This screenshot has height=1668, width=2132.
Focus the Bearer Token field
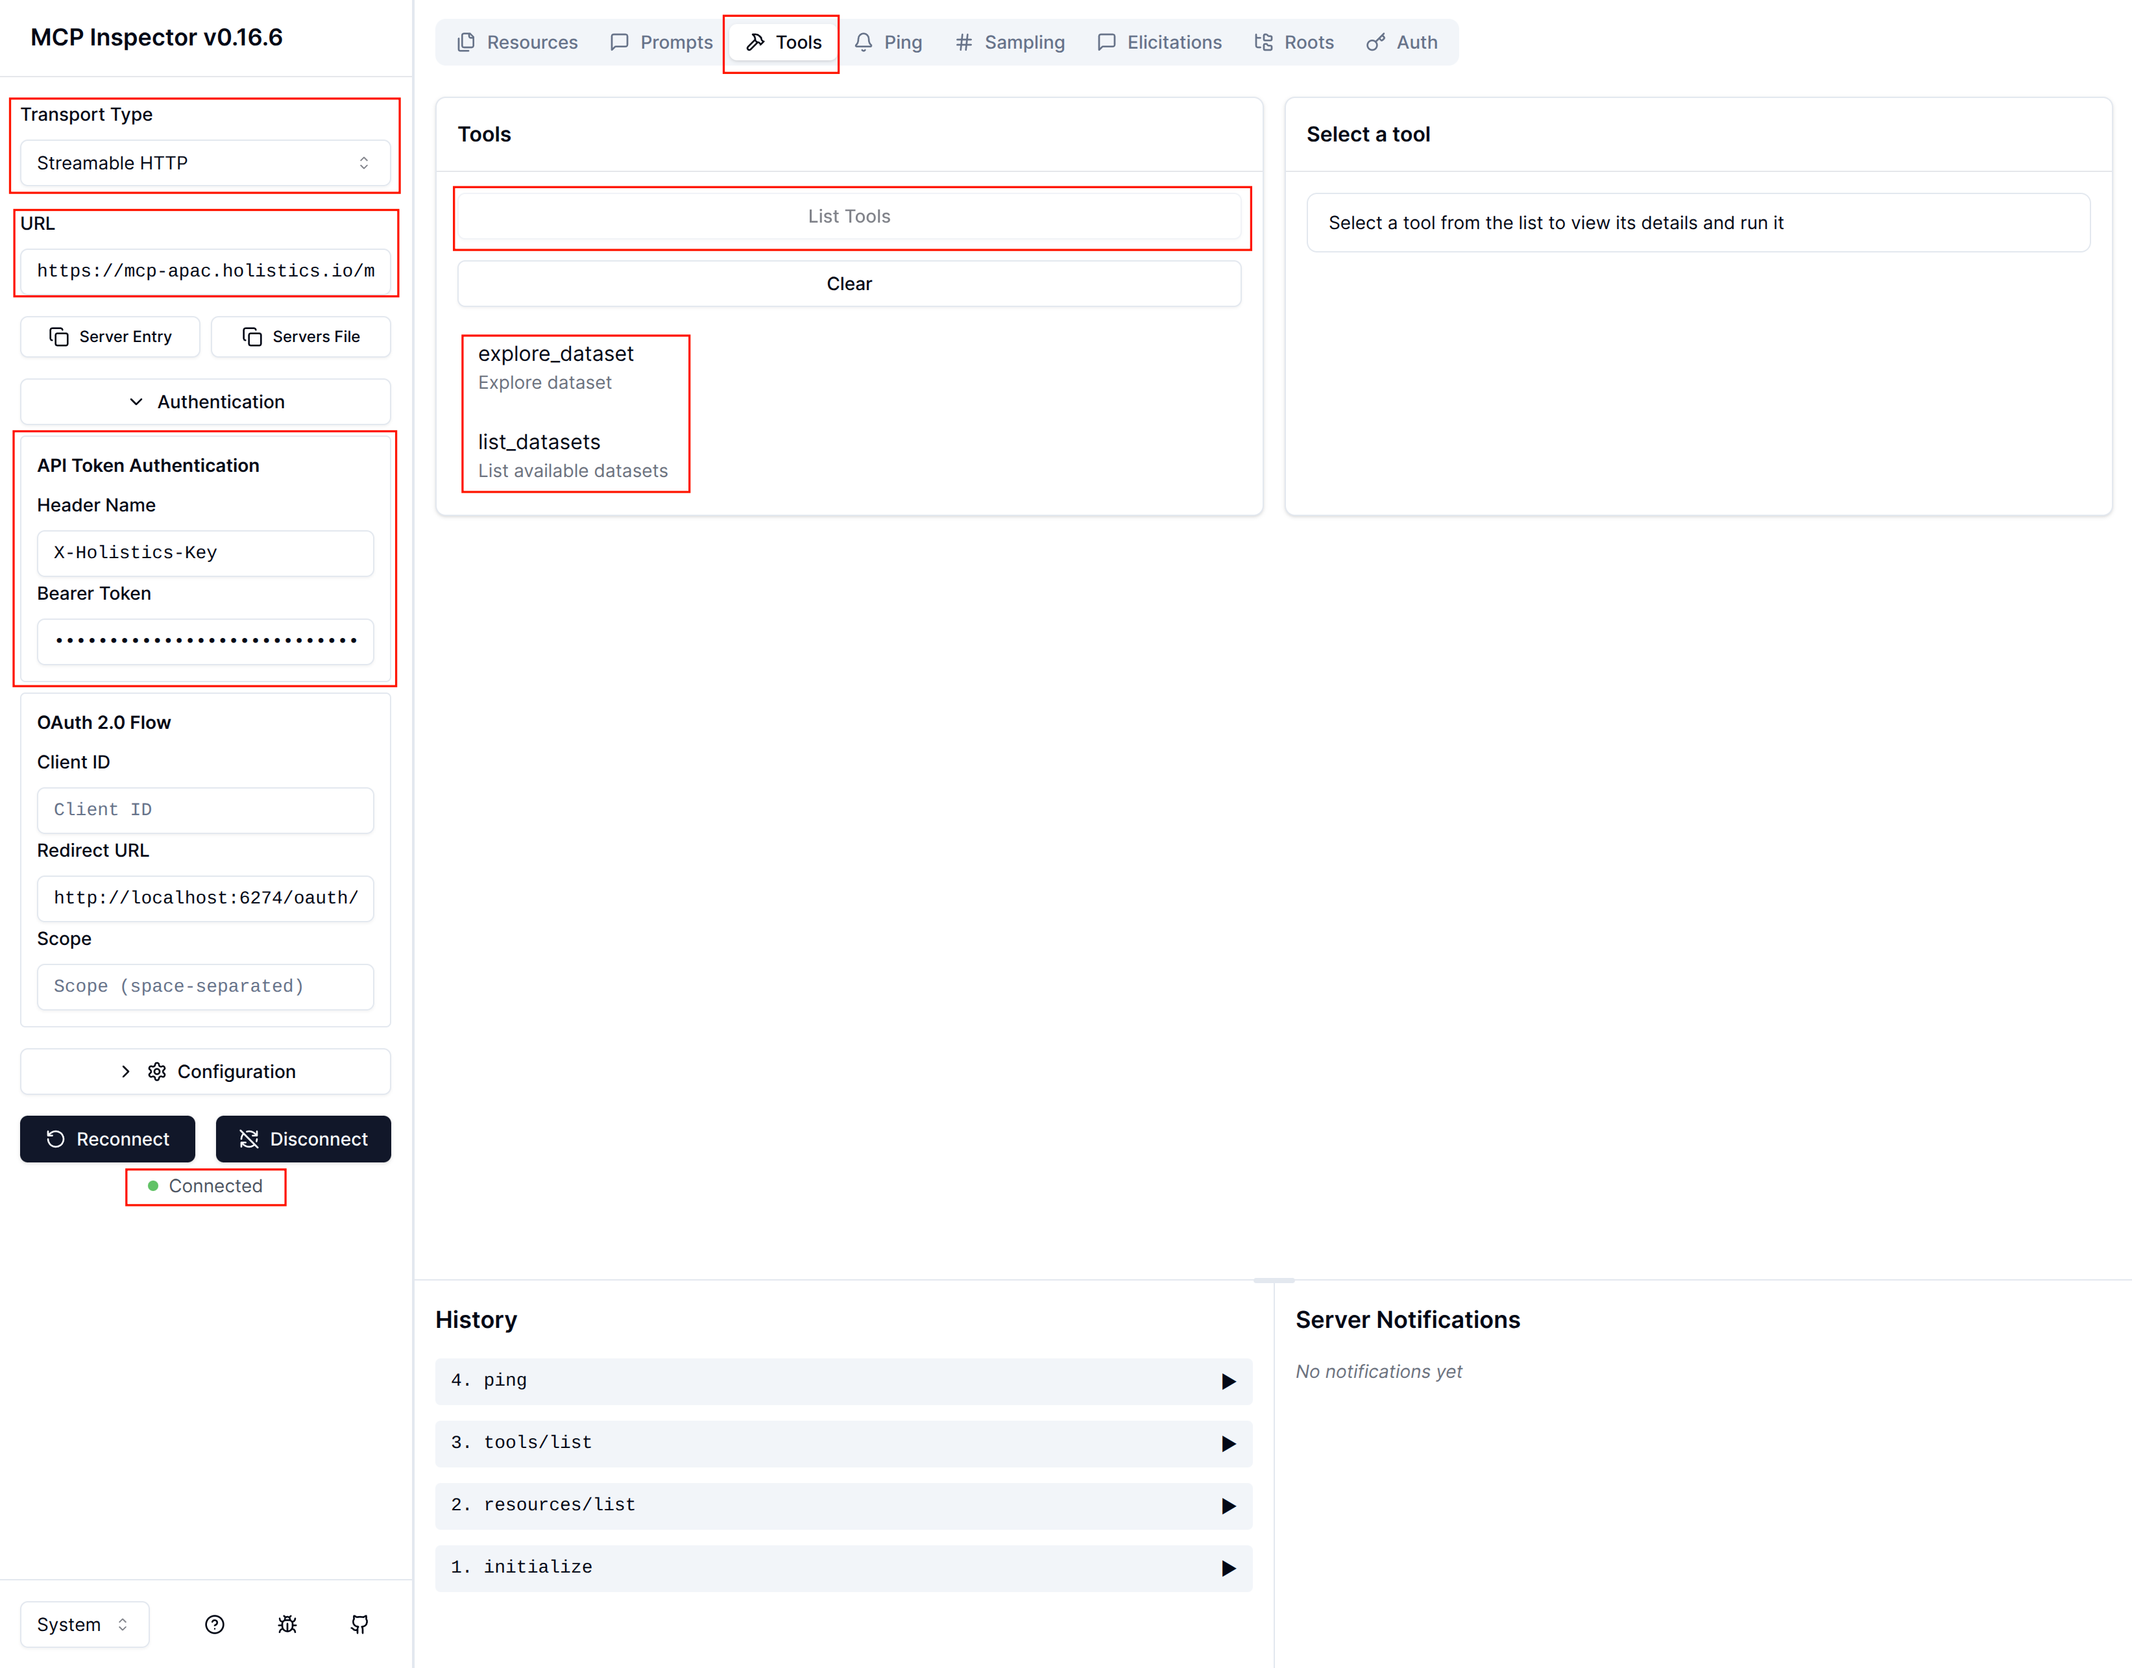coord(205,641)
